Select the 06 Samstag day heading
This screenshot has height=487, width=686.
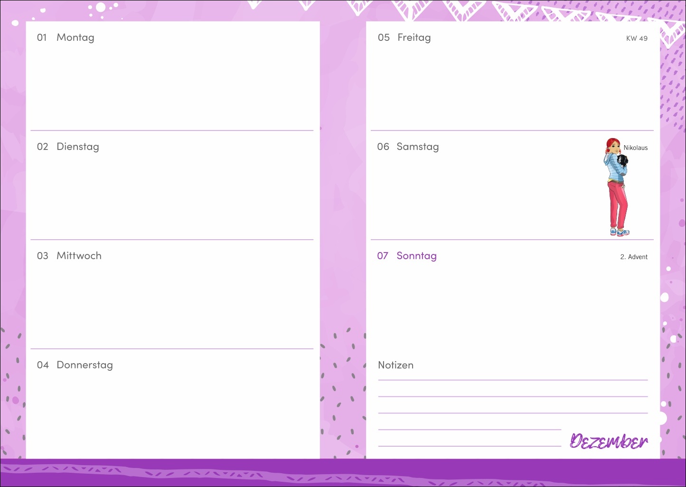coord(408,147)
